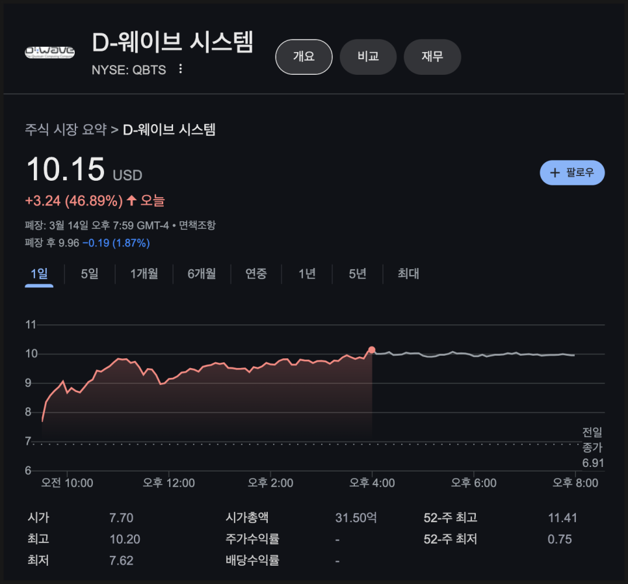Click the 최저 value 7.62
This screenshot has height=584, width=628.
pos(122,561)
